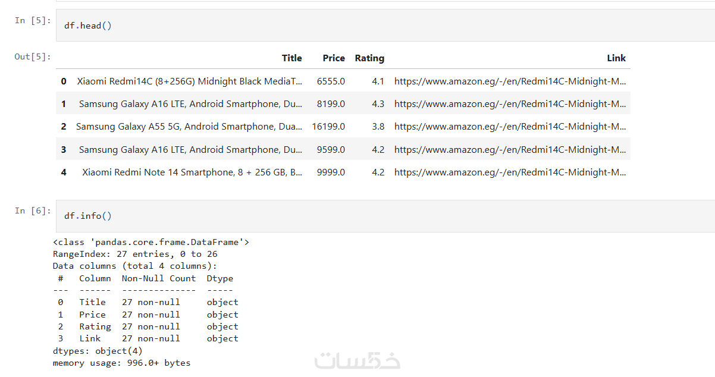Click the Title column header
715x377 pixels.
click(291, 58)
